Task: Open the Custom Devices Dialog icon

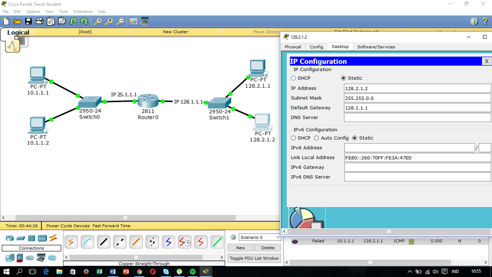Action: click(x=145, y=21)
